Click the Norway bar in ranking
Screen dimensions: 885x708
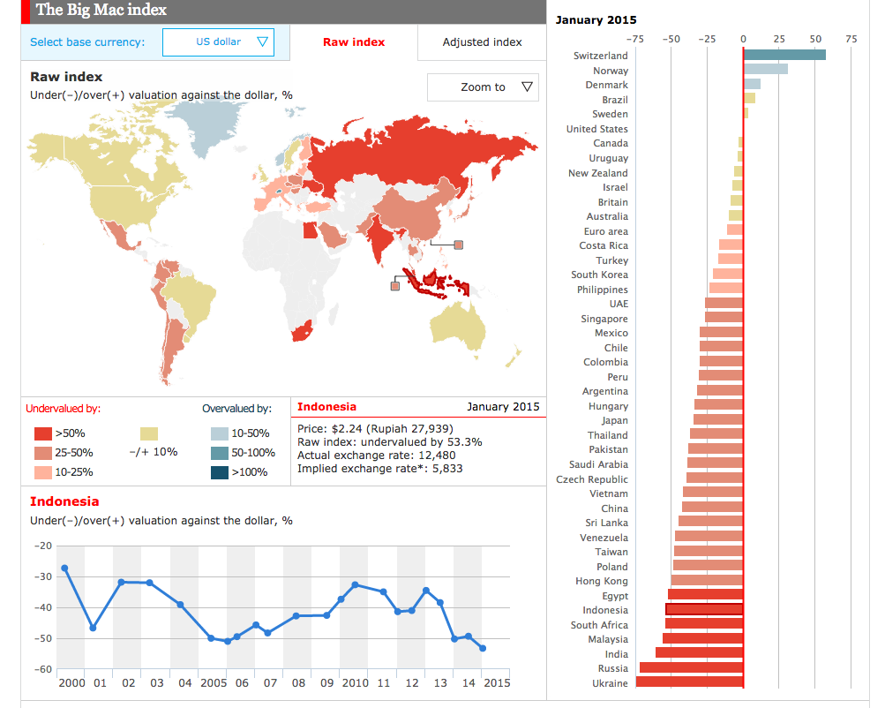click(x=765, y=71)
